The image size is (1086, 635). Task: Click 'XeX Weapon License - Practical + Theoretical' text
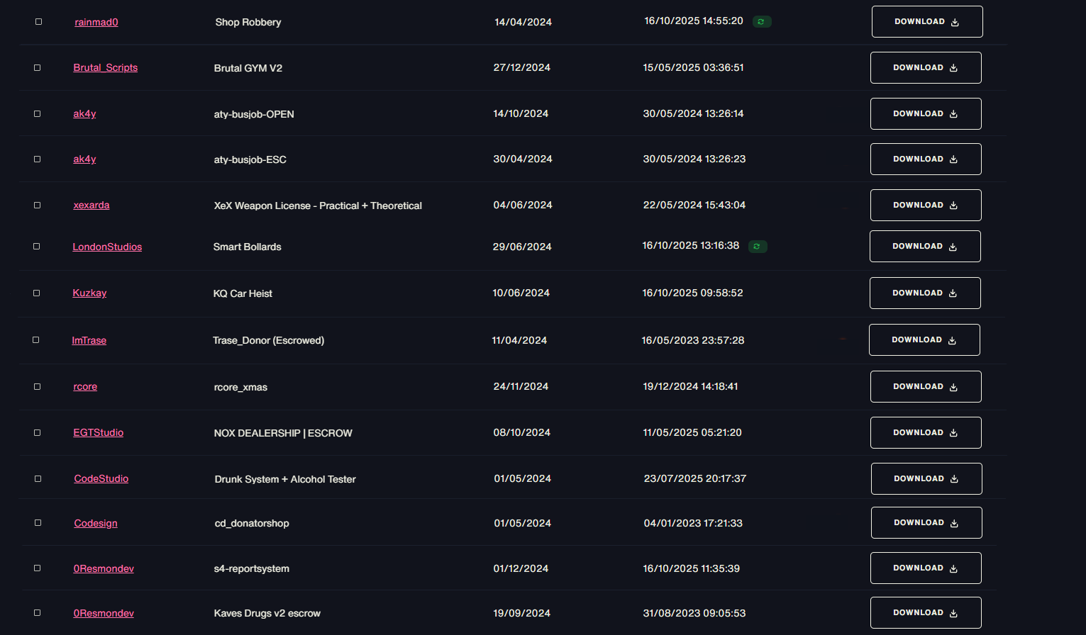pyautogui.click(x=318, y=206)
